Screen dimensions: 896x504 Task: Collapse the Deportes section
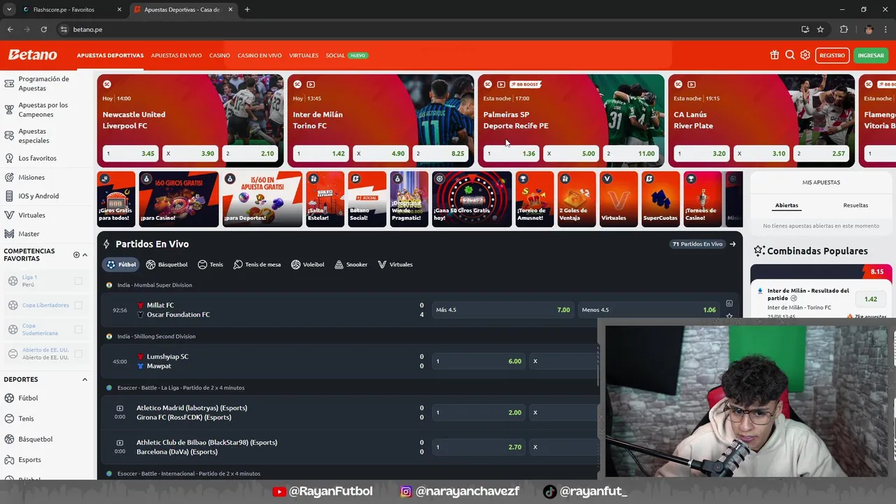[x=85, y=379]
